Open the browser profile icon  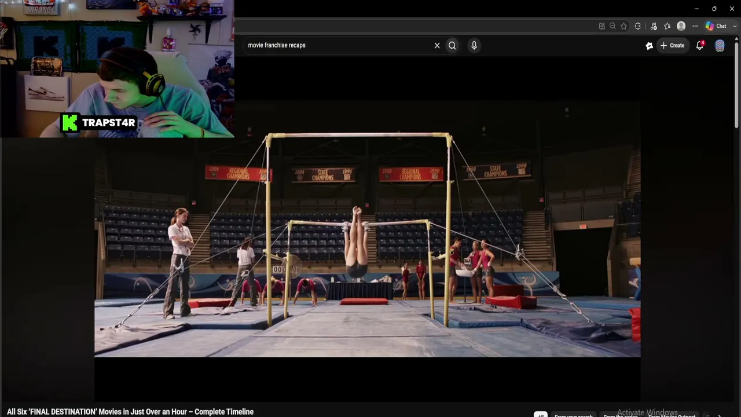pos(681,26)
